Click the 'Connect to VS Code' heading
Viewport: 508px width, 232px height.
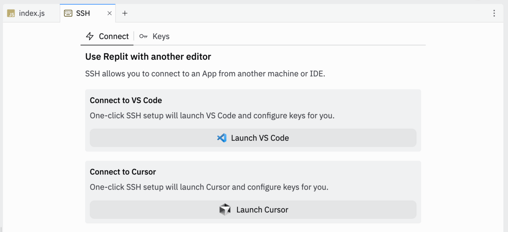click(126, 100)
